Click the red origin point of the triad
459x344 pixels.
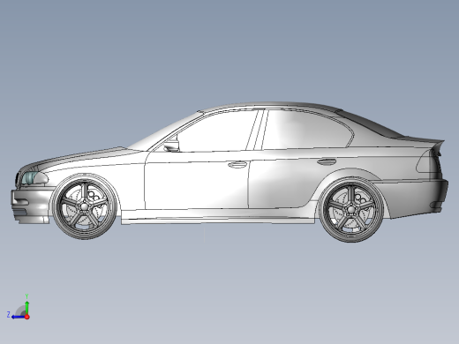[x=27, y=317]
